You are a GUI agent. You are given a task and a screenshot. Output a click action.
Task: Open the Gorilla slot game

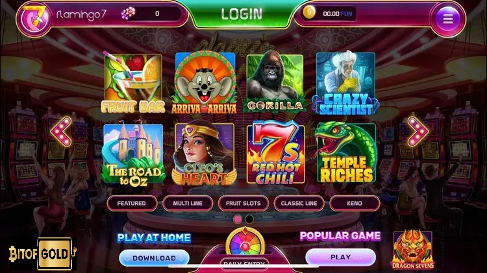[275, 82]
